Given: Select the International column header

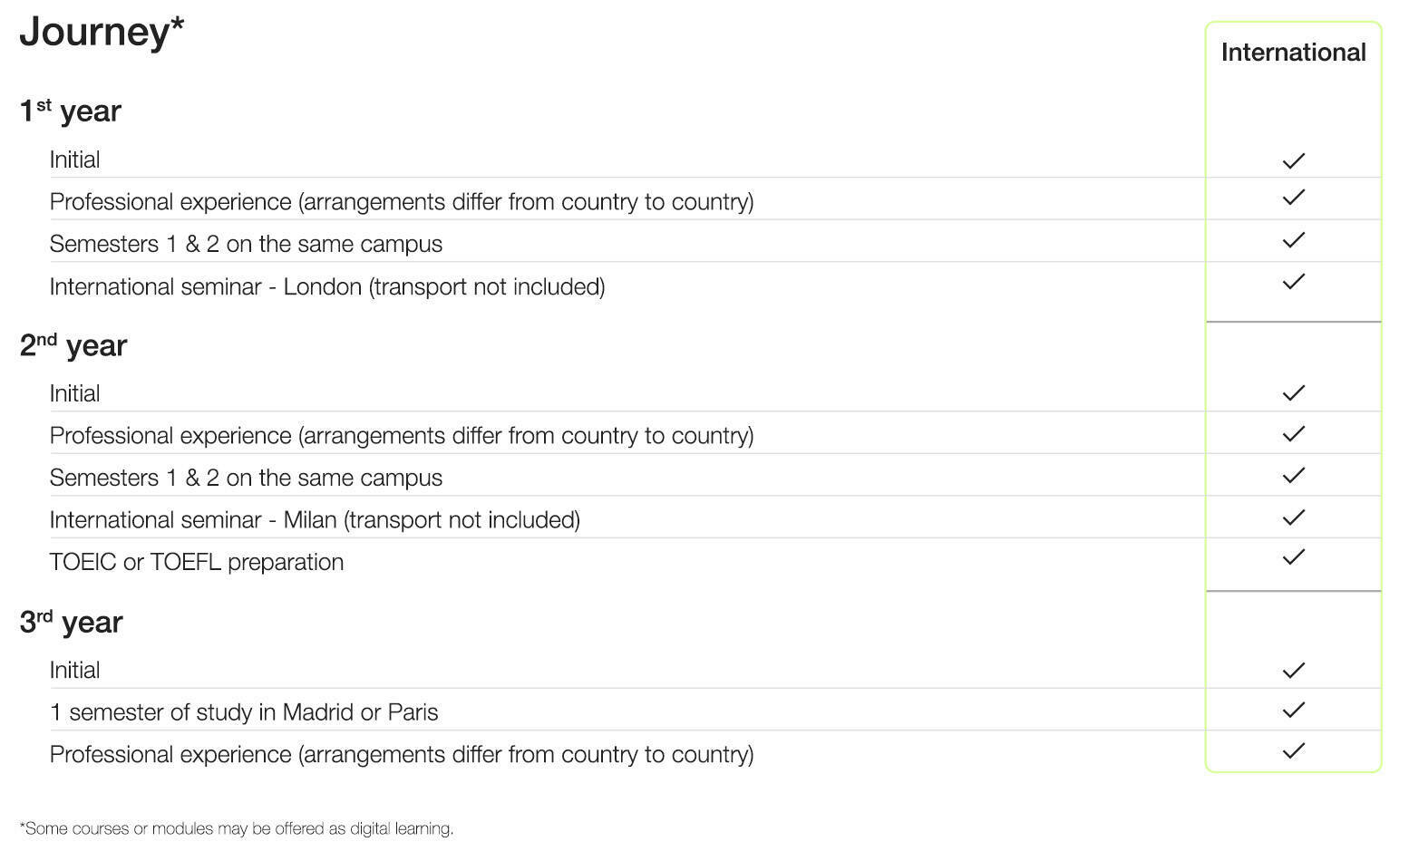Looking at the screenshot, I should click(x=1293, y=53).
